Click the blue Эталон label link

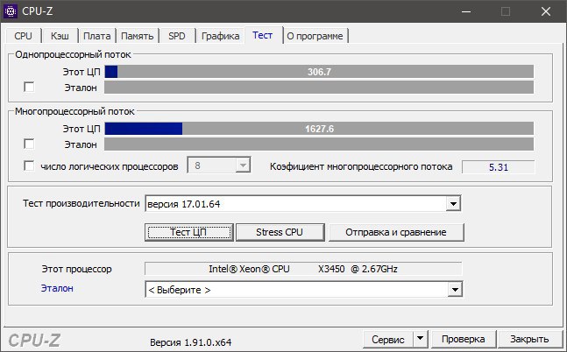[57, 288]
